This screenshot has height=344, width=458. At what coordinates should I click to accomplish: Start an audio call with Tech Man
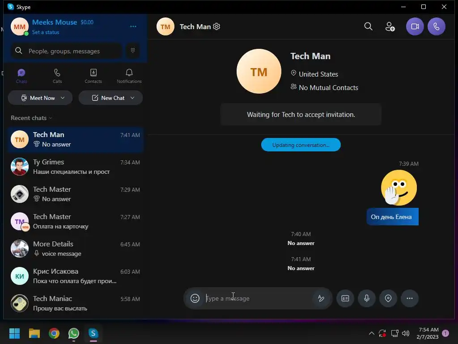point(437,26)
